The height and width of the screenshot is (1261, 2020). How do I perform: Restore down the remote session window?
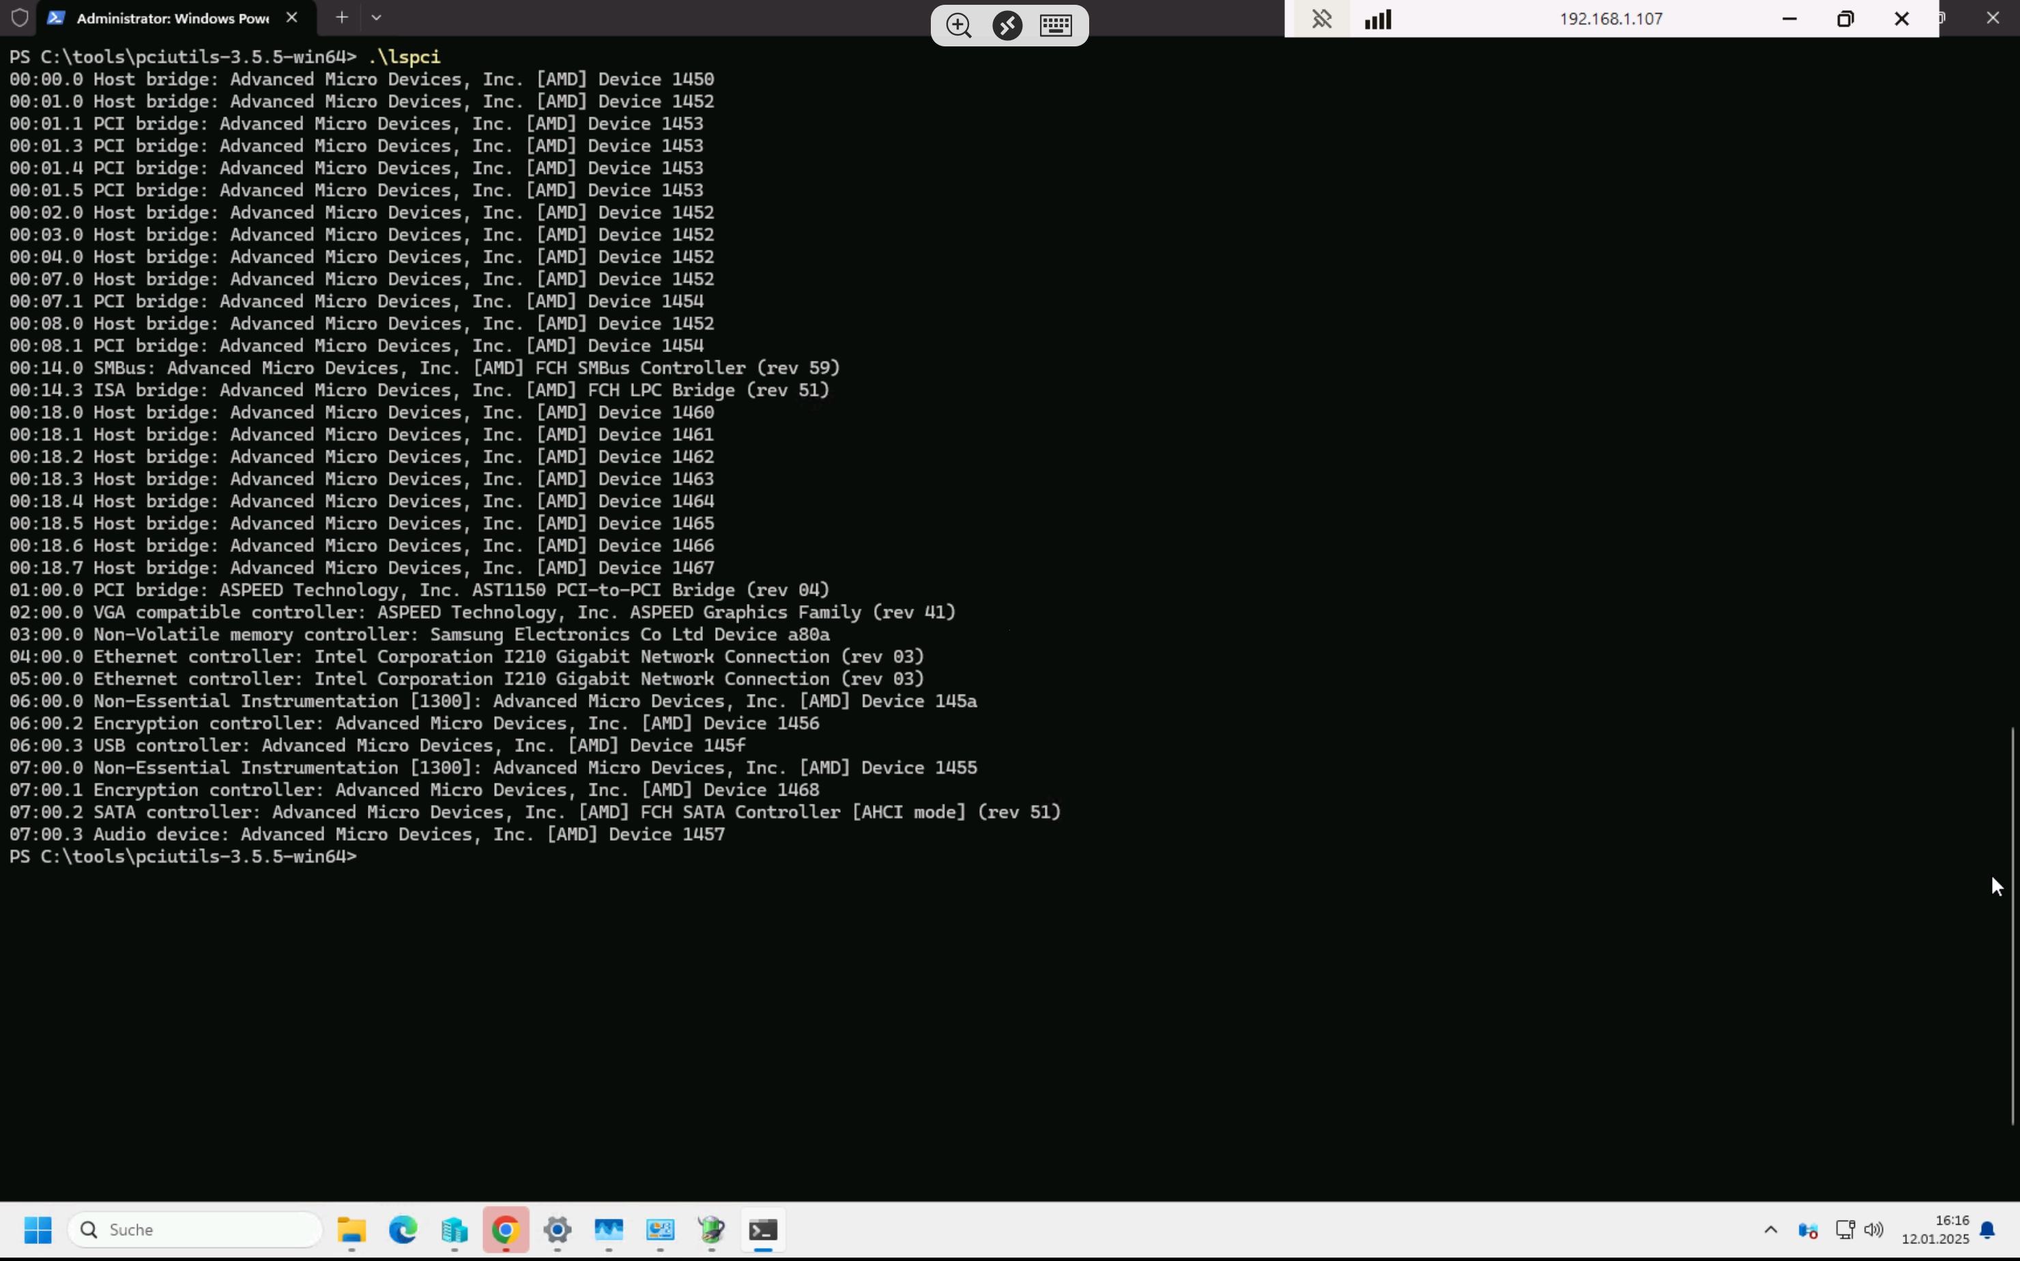[x=1846, y=18]
